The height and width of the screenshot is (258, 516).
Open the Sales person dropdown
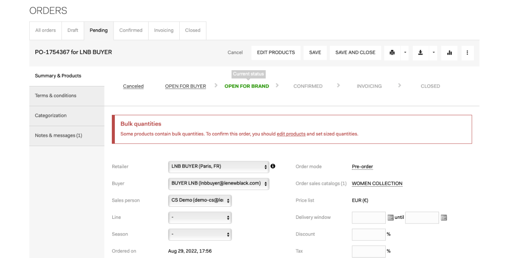click(200, 200)
